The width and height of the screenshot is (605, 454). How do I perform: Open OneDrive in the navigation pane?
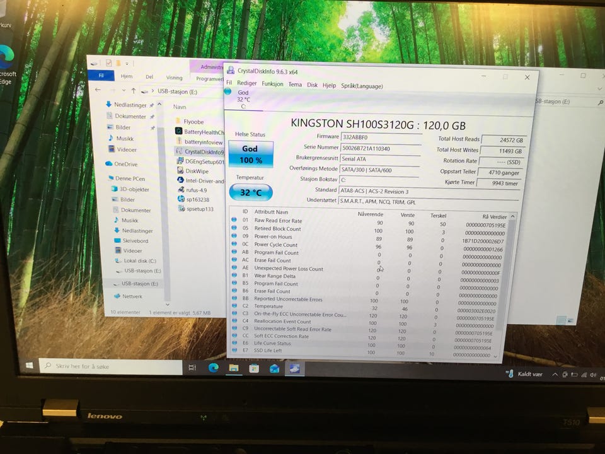click(122, 164)
